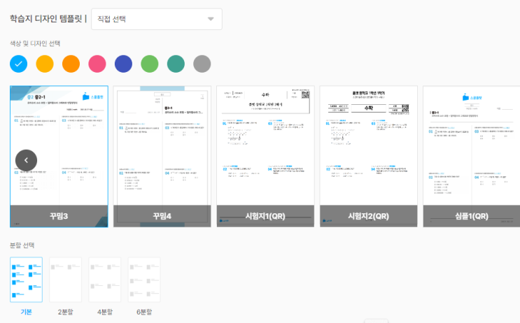Viewport: 520px width, 323px height.
Task: Select the 2분할 split layout icon
Action: pos(65,280)
